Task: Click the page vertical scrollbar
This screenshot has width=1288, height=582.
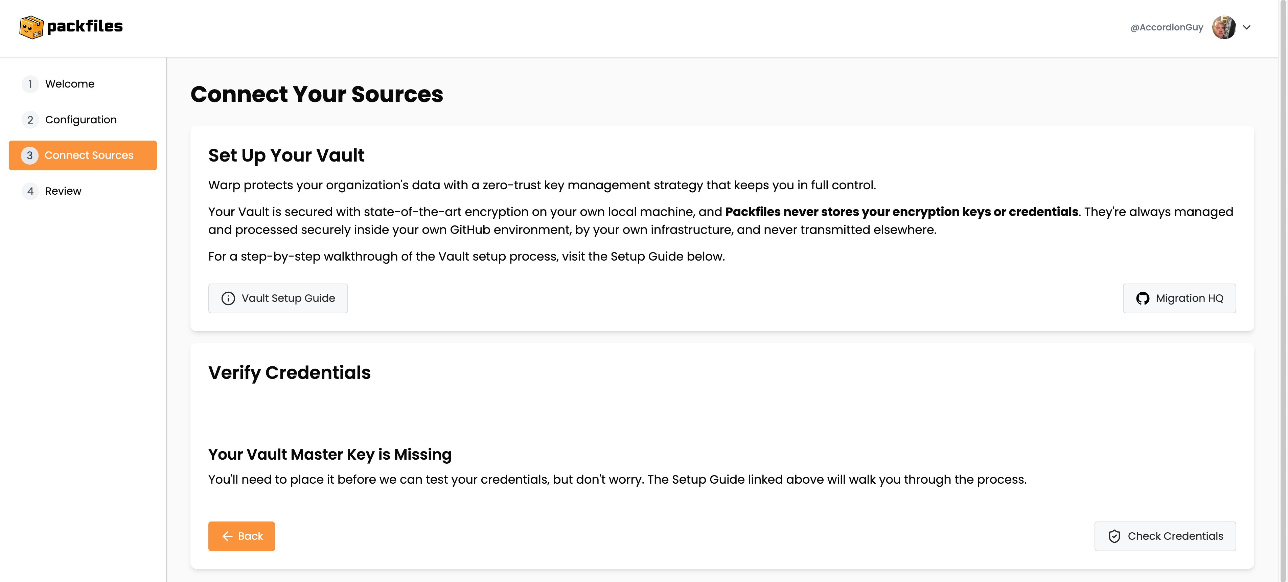Action: coord(1283,291)
